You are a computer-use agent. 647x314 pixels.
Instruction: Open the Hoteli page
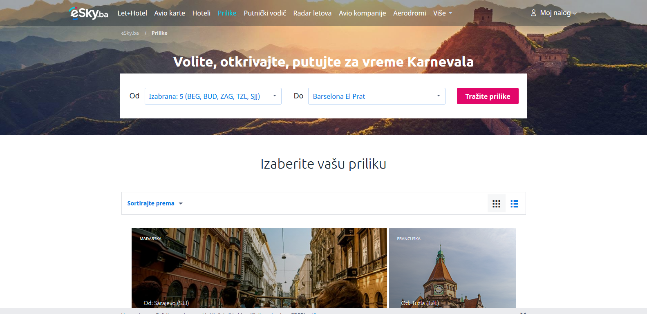(201, 13)
